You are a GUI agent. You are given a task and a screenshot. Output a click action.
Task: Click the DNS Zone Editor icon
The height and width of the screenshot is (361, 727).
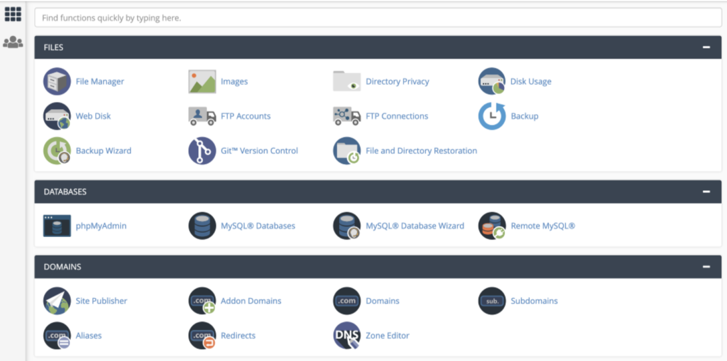[347, 336]
